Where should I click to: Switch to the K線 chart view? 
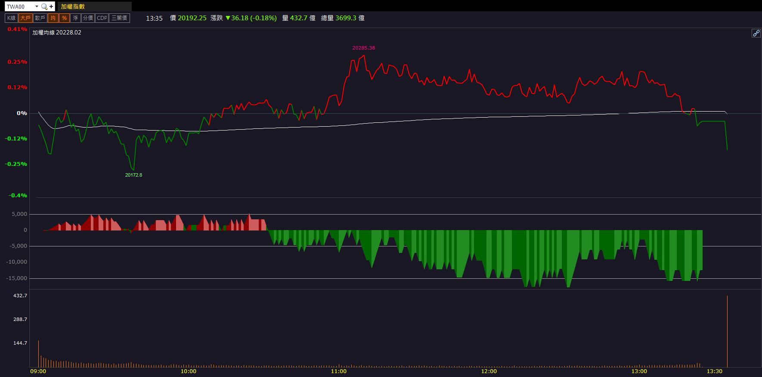11,18
